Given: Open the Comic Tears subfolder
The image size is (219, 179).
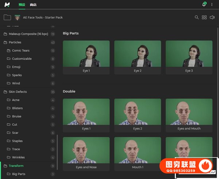Looking at the screenshot, I should [21, 51].
